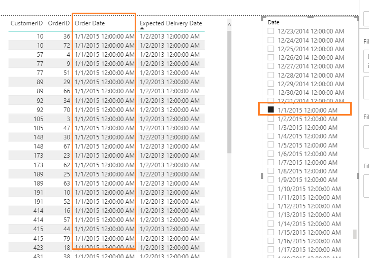
Task: Enable the 12/27/2014 12:00:00 AM checkbox
Action: (270, 66)
